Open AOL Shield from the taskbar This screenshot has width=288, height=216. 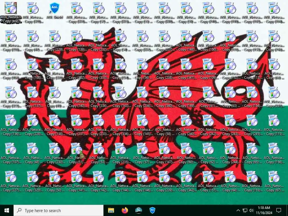(152, 210)
